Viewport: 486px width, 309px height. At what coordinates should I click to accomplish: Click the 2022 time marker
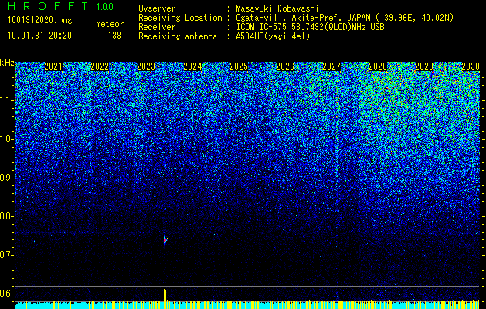[x=100, y=66]
